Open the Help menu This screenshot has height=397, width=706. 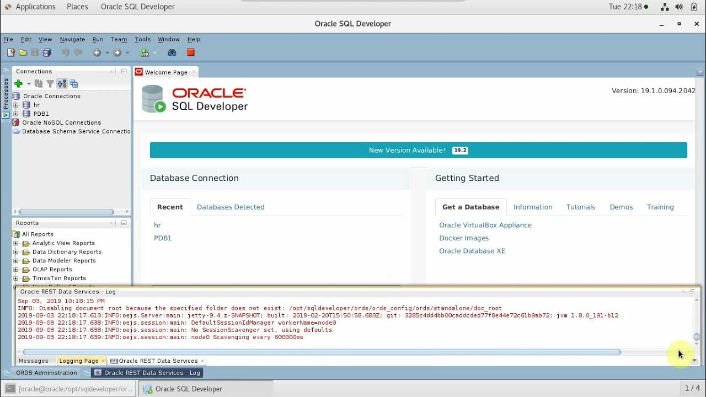[x=194, y=39]
